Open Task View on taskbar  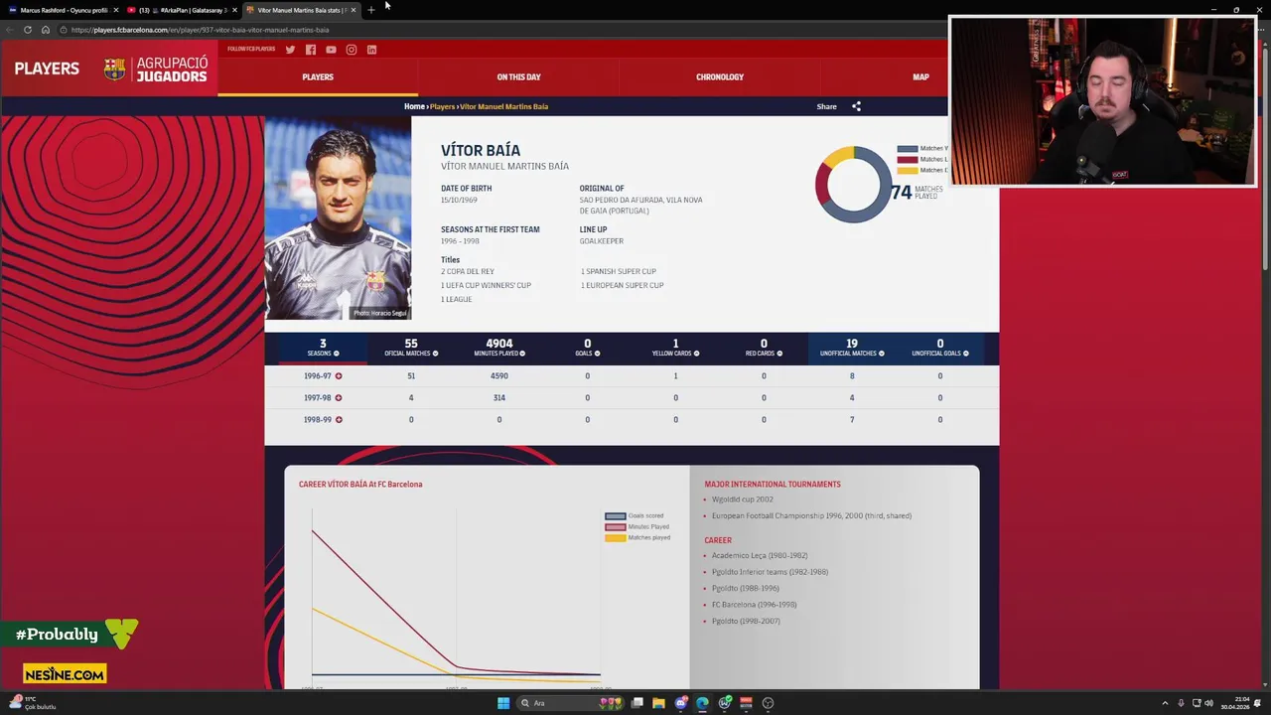click(637, 703)
